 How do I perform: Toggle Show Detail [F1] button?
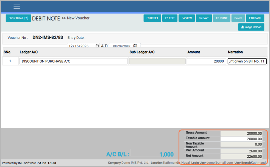click(18, 18)
